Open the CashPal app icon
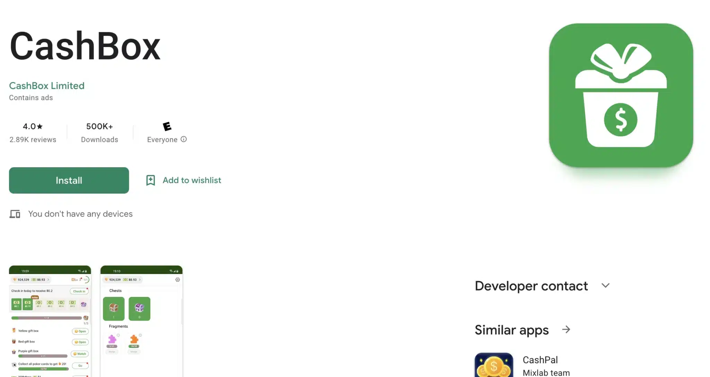 tap(494, 365)
